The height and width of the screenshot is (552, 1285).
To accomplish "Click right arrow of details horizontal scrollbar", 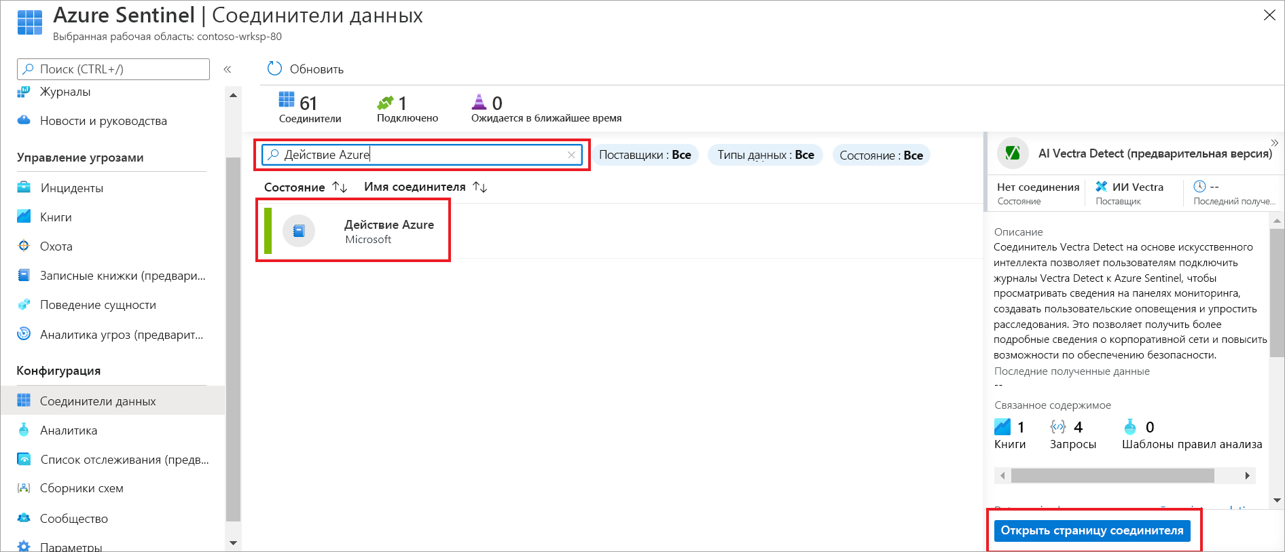I will pos(1247,475).
